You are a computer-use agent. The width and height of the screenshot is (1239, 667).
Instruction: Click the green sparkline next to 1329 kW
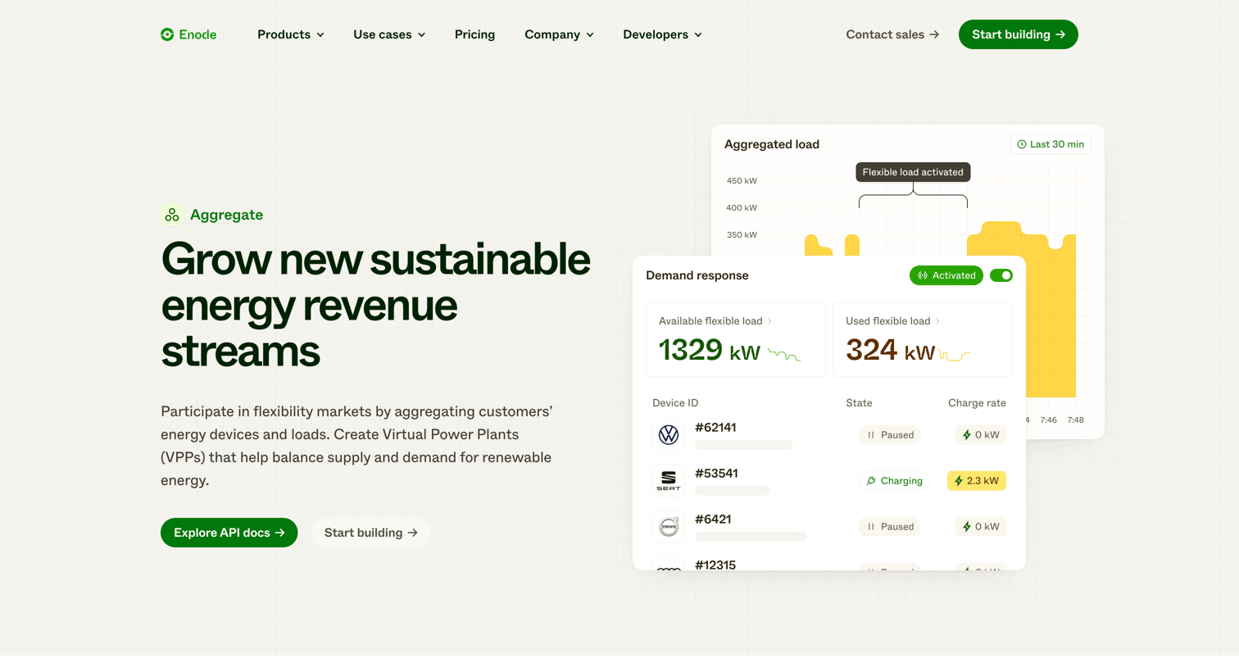[x=784, y=355]
